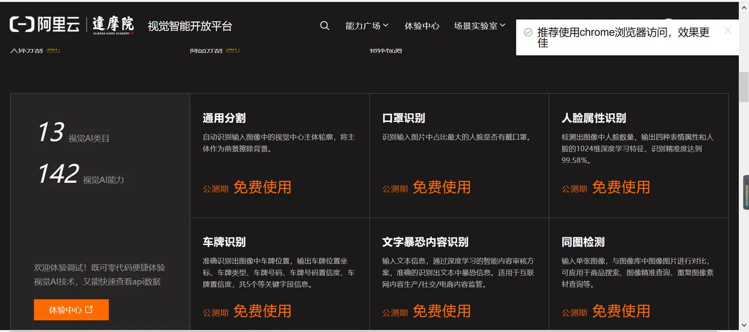Open the search magnifier icon
749x332 pixels.
(325, 26)
